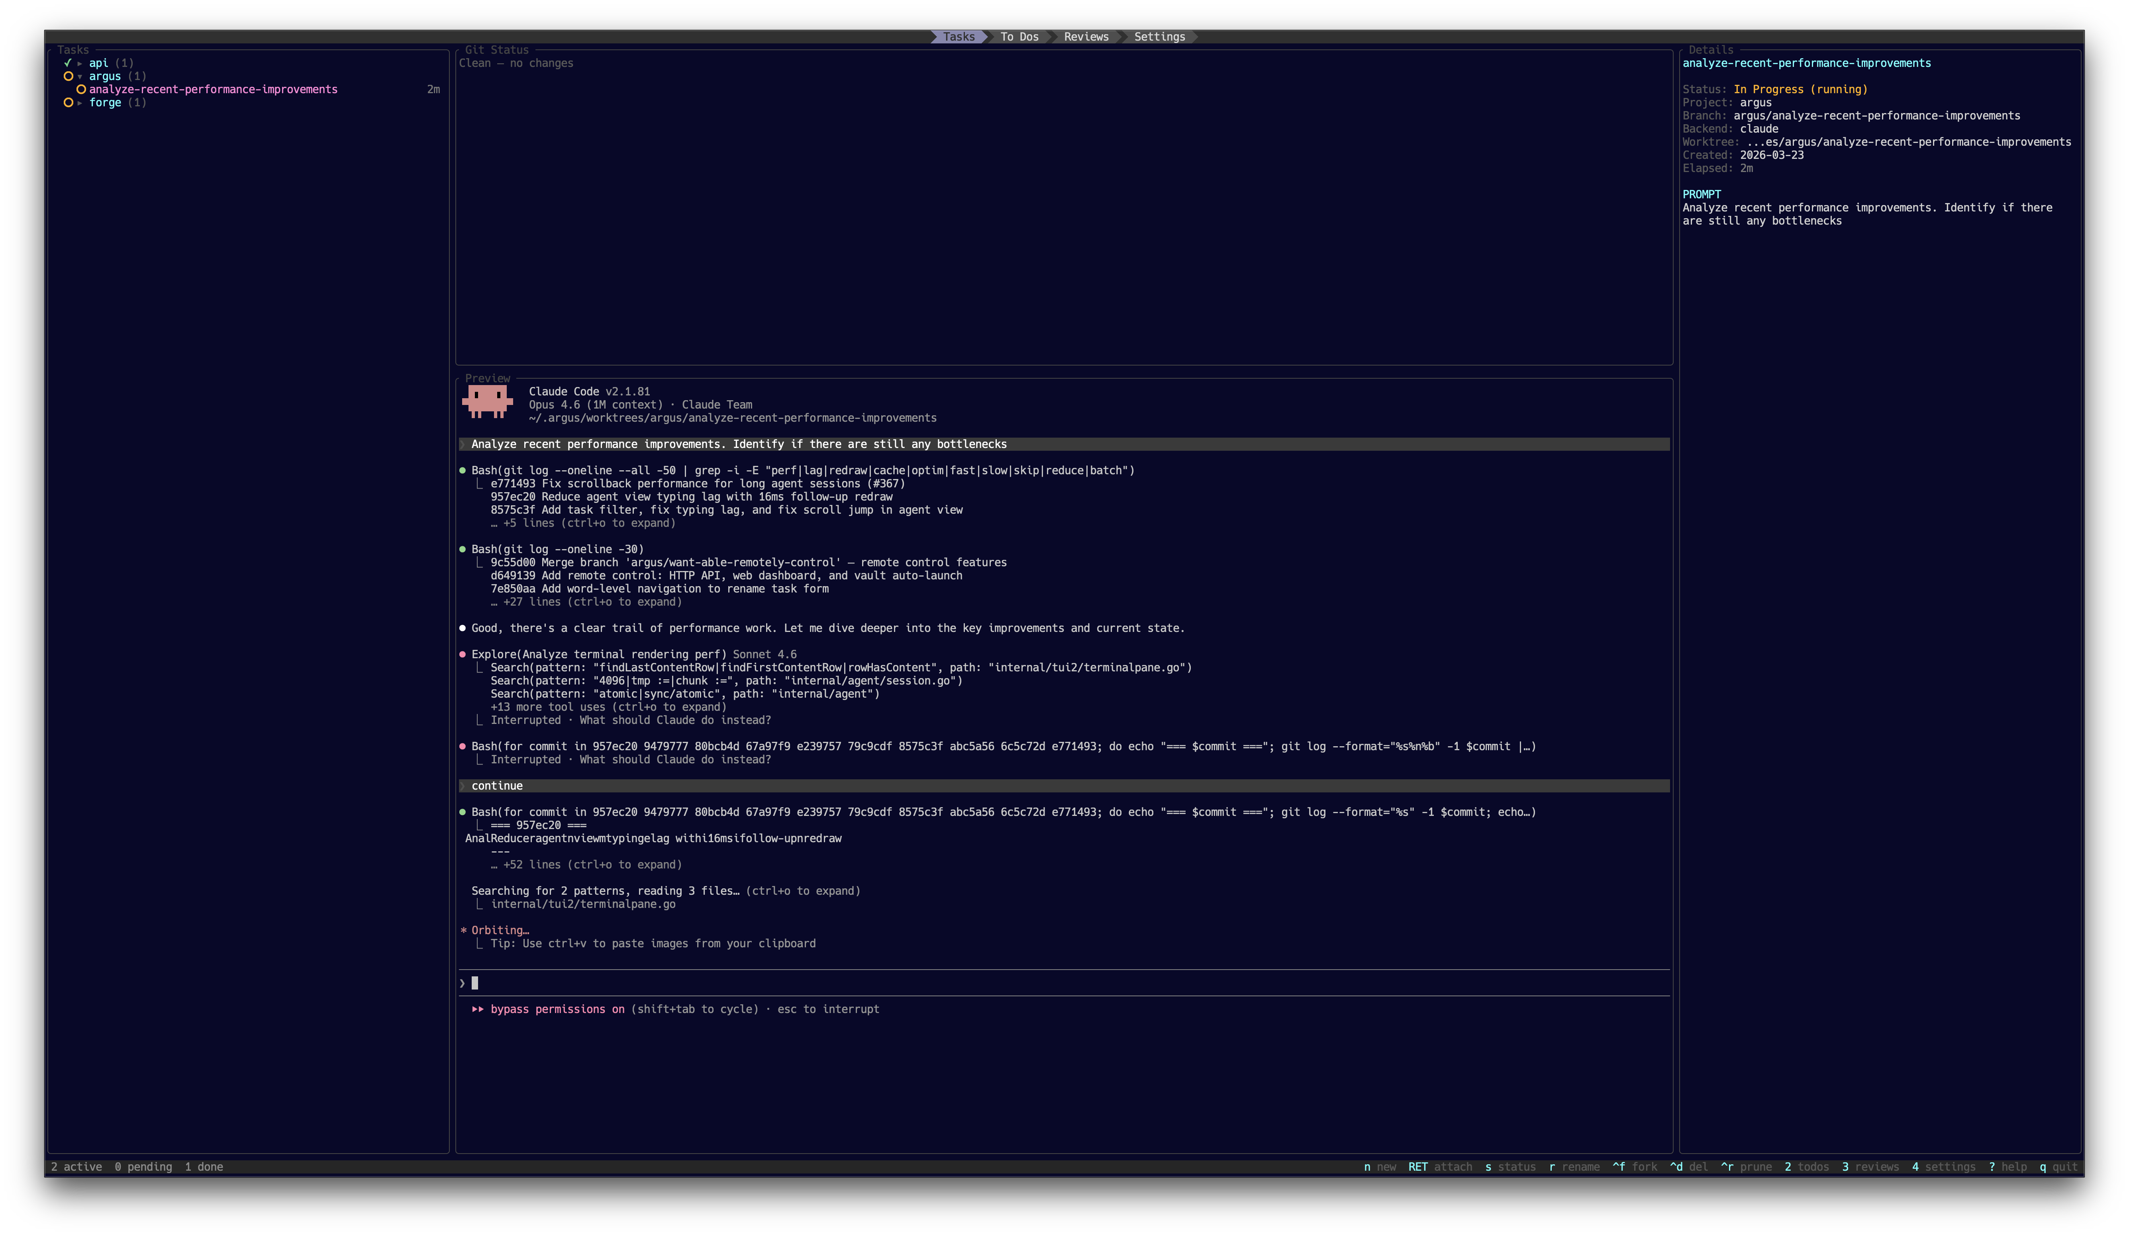Select the analyze-recent-performance-improvements task row
The width and height of the screenshot is (2129, 1236).
tap(248, 90)
